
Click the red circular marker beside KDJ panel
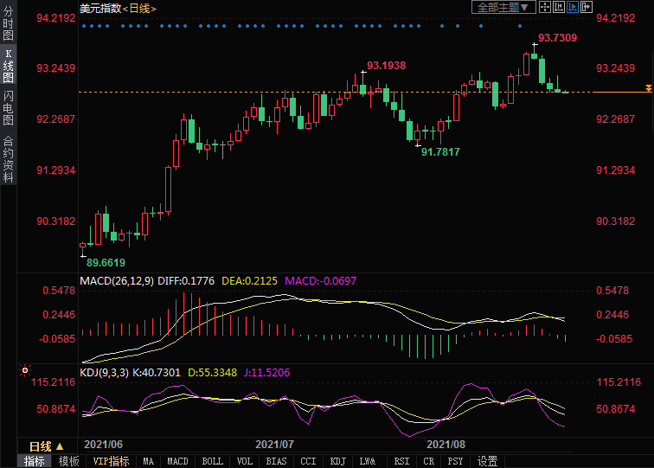pyautogui.click(x=25, y=370)
